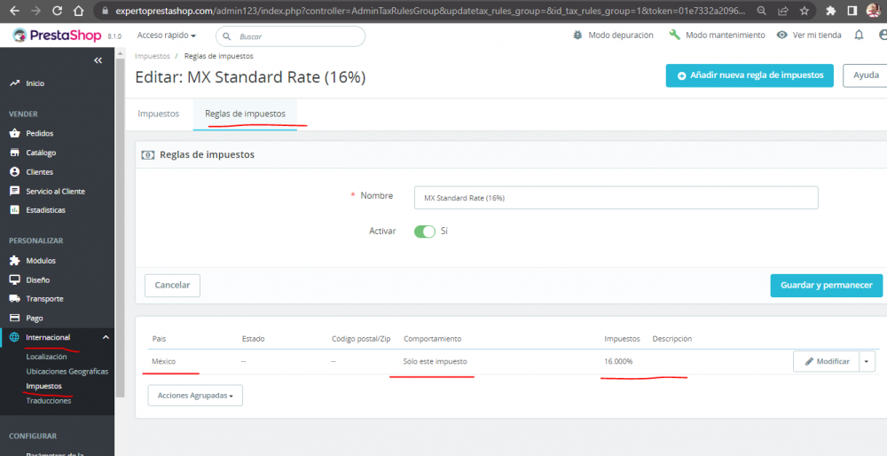The image size is (887, 456).
Task: Click into the Nombre input field
Action: 616,198
